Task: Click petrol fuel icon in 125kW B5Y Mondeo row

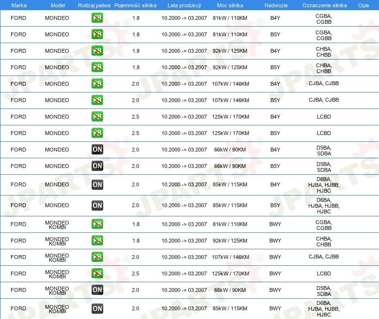Action: click(x=97, y=133)
